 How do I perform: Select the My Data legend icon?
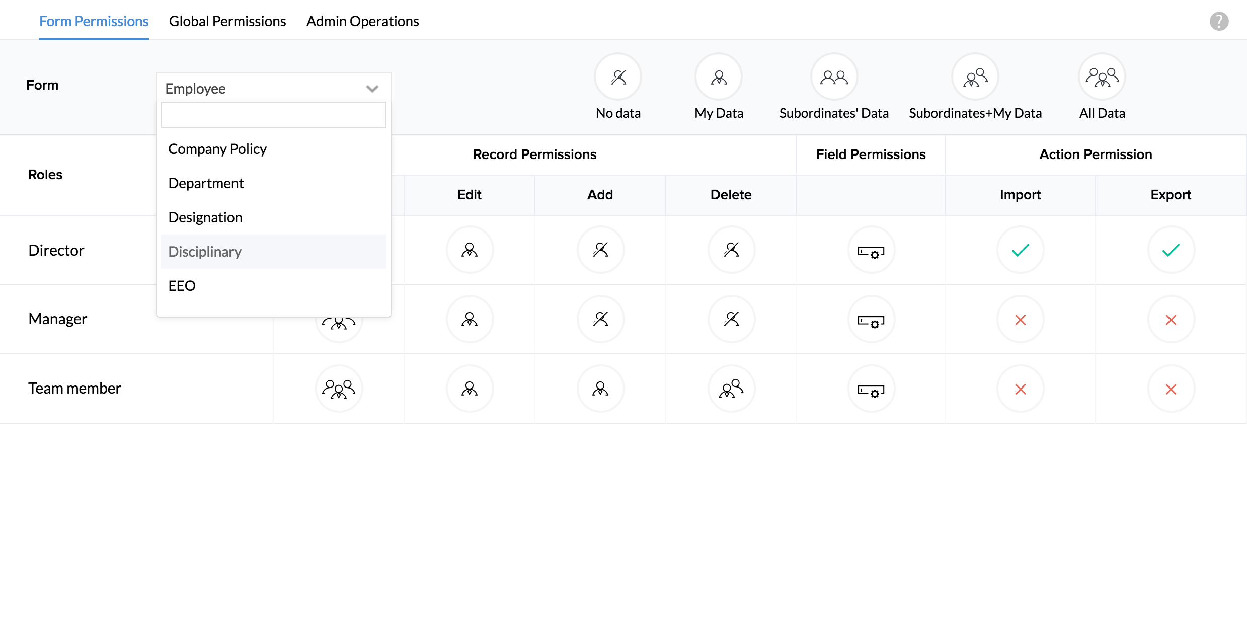coord(719,77)
